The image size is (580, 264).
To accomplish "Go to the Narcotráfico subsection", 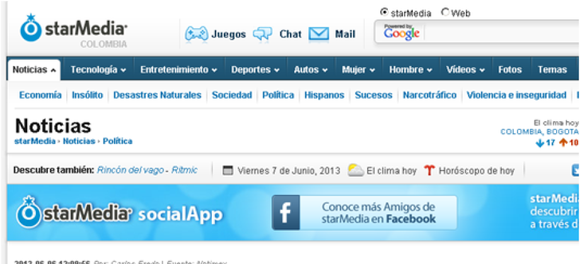I will pos(429,95).
